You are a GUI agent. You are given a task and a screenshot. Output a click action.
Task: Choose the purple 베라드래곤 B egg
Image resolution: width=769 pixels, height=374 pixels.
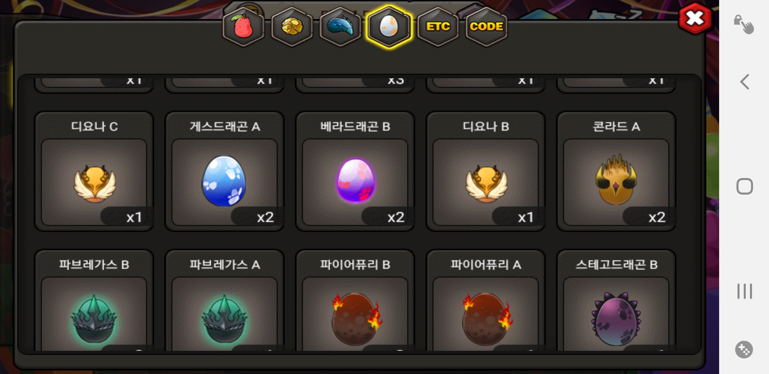(x=355, y=171)
